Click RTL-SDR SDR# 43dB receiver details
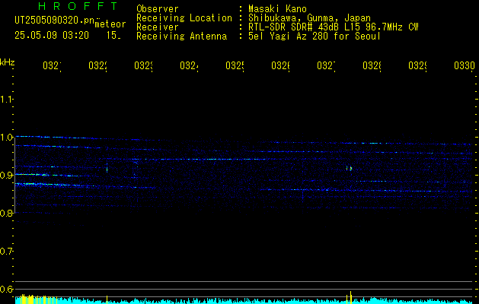 (x=334, y=27)
